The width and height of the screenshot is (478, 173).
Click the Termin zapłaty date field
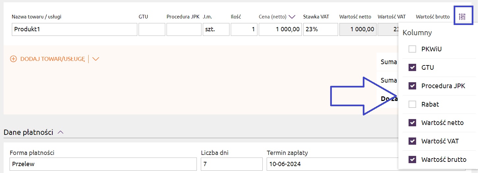click(332, 164)
